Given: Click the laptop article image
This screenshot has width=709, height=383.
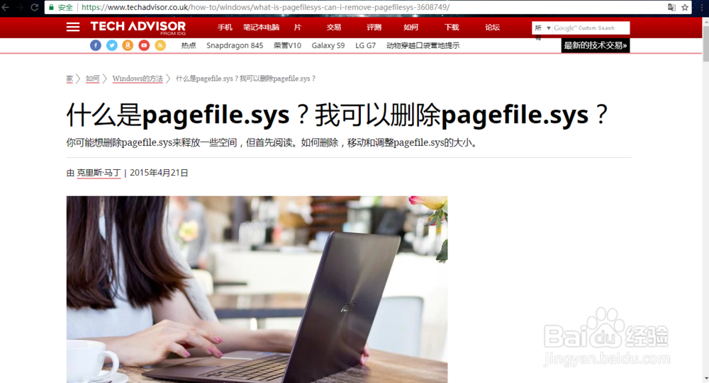Looking at the screenshot, I should (x=257, y=290).
